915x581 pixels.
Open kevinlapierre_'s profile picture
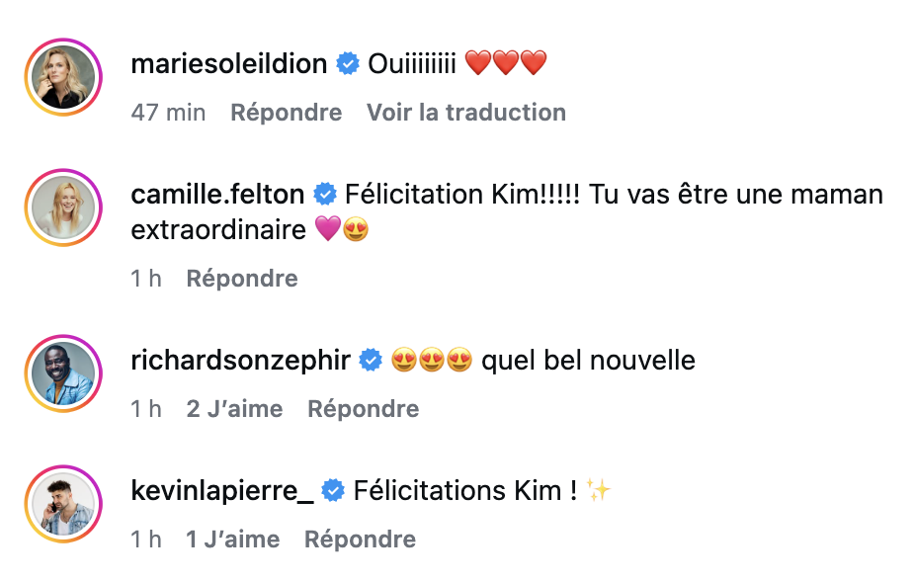click(64, 505)
